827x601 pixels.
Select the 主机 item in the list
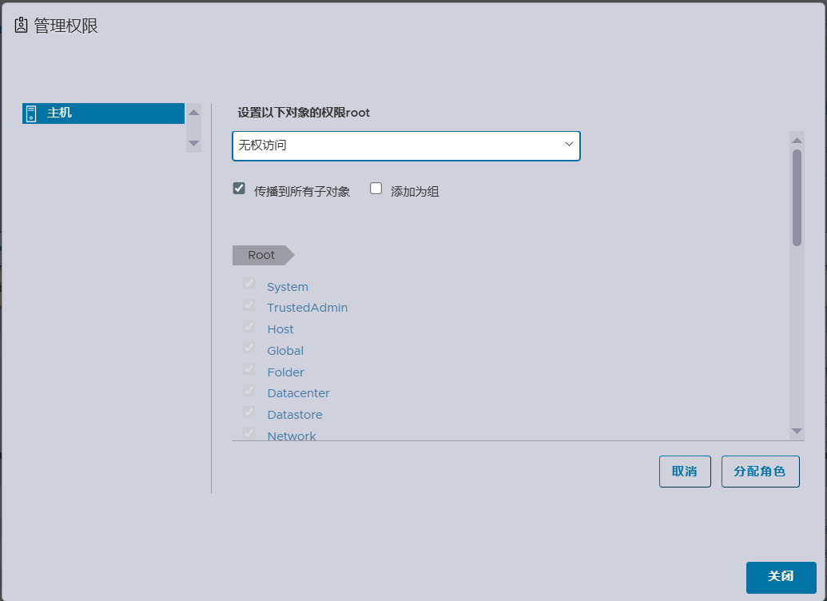pyautogui.click(x=59, y=113)
